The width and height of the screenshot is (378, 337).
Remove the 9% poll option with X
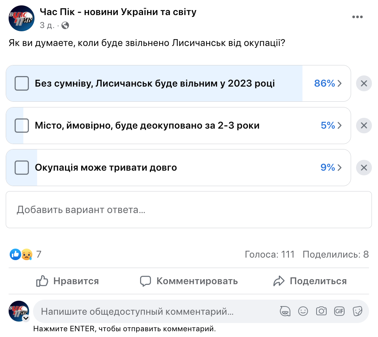[364, 167]
